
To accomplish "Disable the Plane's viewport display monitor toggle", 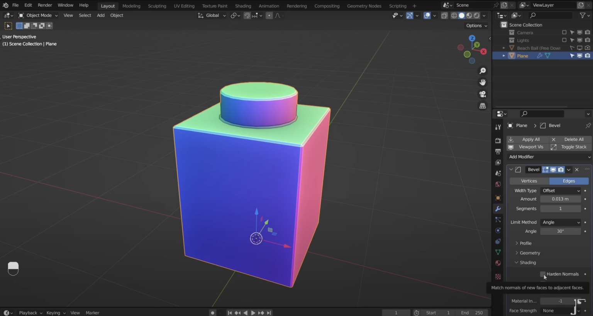I will [x=579, y=55].
